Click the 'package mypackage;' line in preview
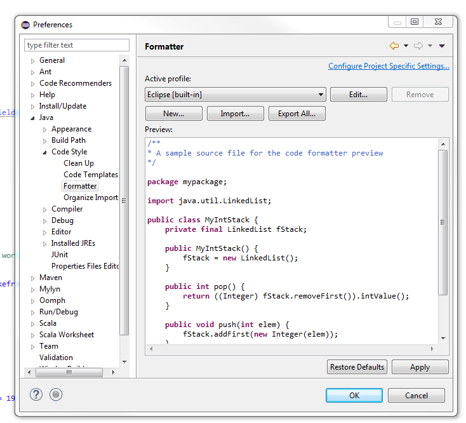Screen dimensions: 466x423 187,182
